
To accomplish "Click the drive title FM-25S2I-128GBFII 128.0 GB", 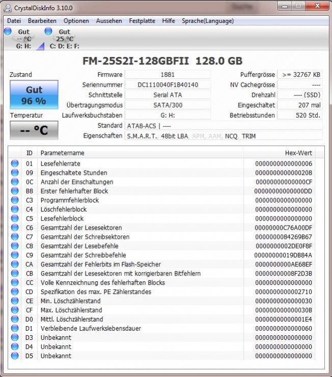I will point(162,61).
